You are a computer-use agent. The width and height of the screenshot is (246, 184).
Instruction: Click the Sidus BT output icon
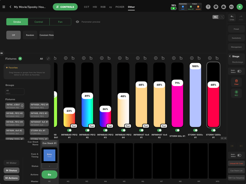coord(191,8)
